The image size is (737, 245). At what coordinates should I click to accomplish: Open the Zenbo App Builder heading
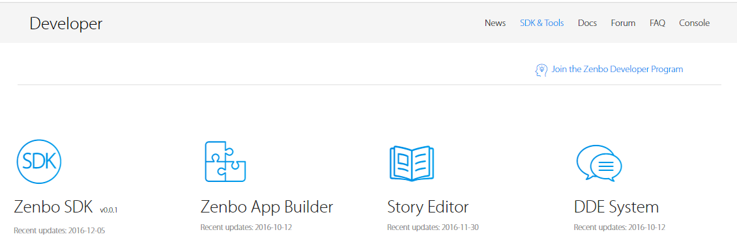click(267, 207)
